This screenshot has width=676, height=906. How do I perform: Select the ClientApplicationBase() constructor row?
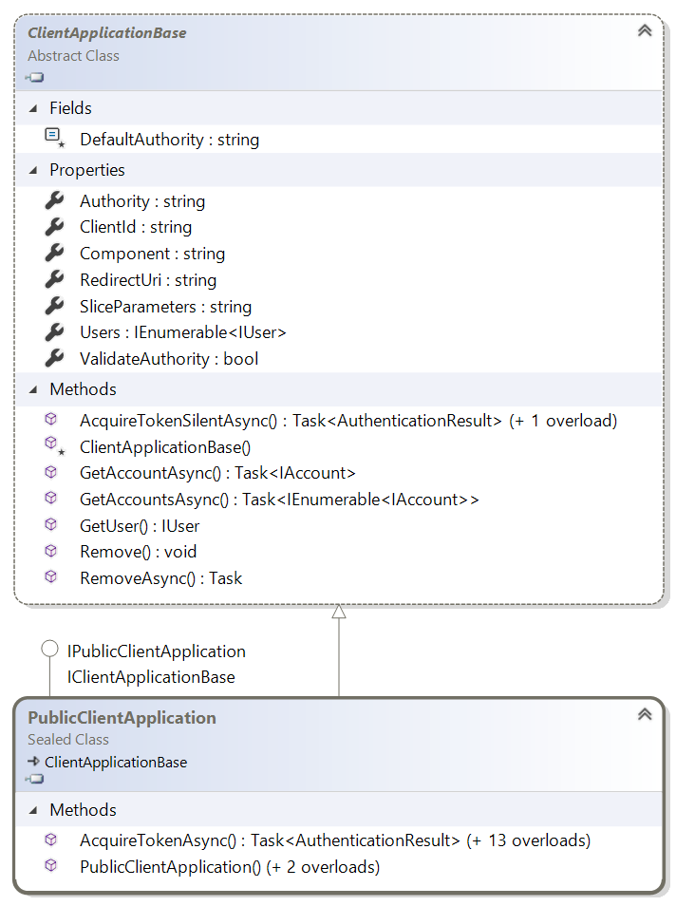point(165,447)
